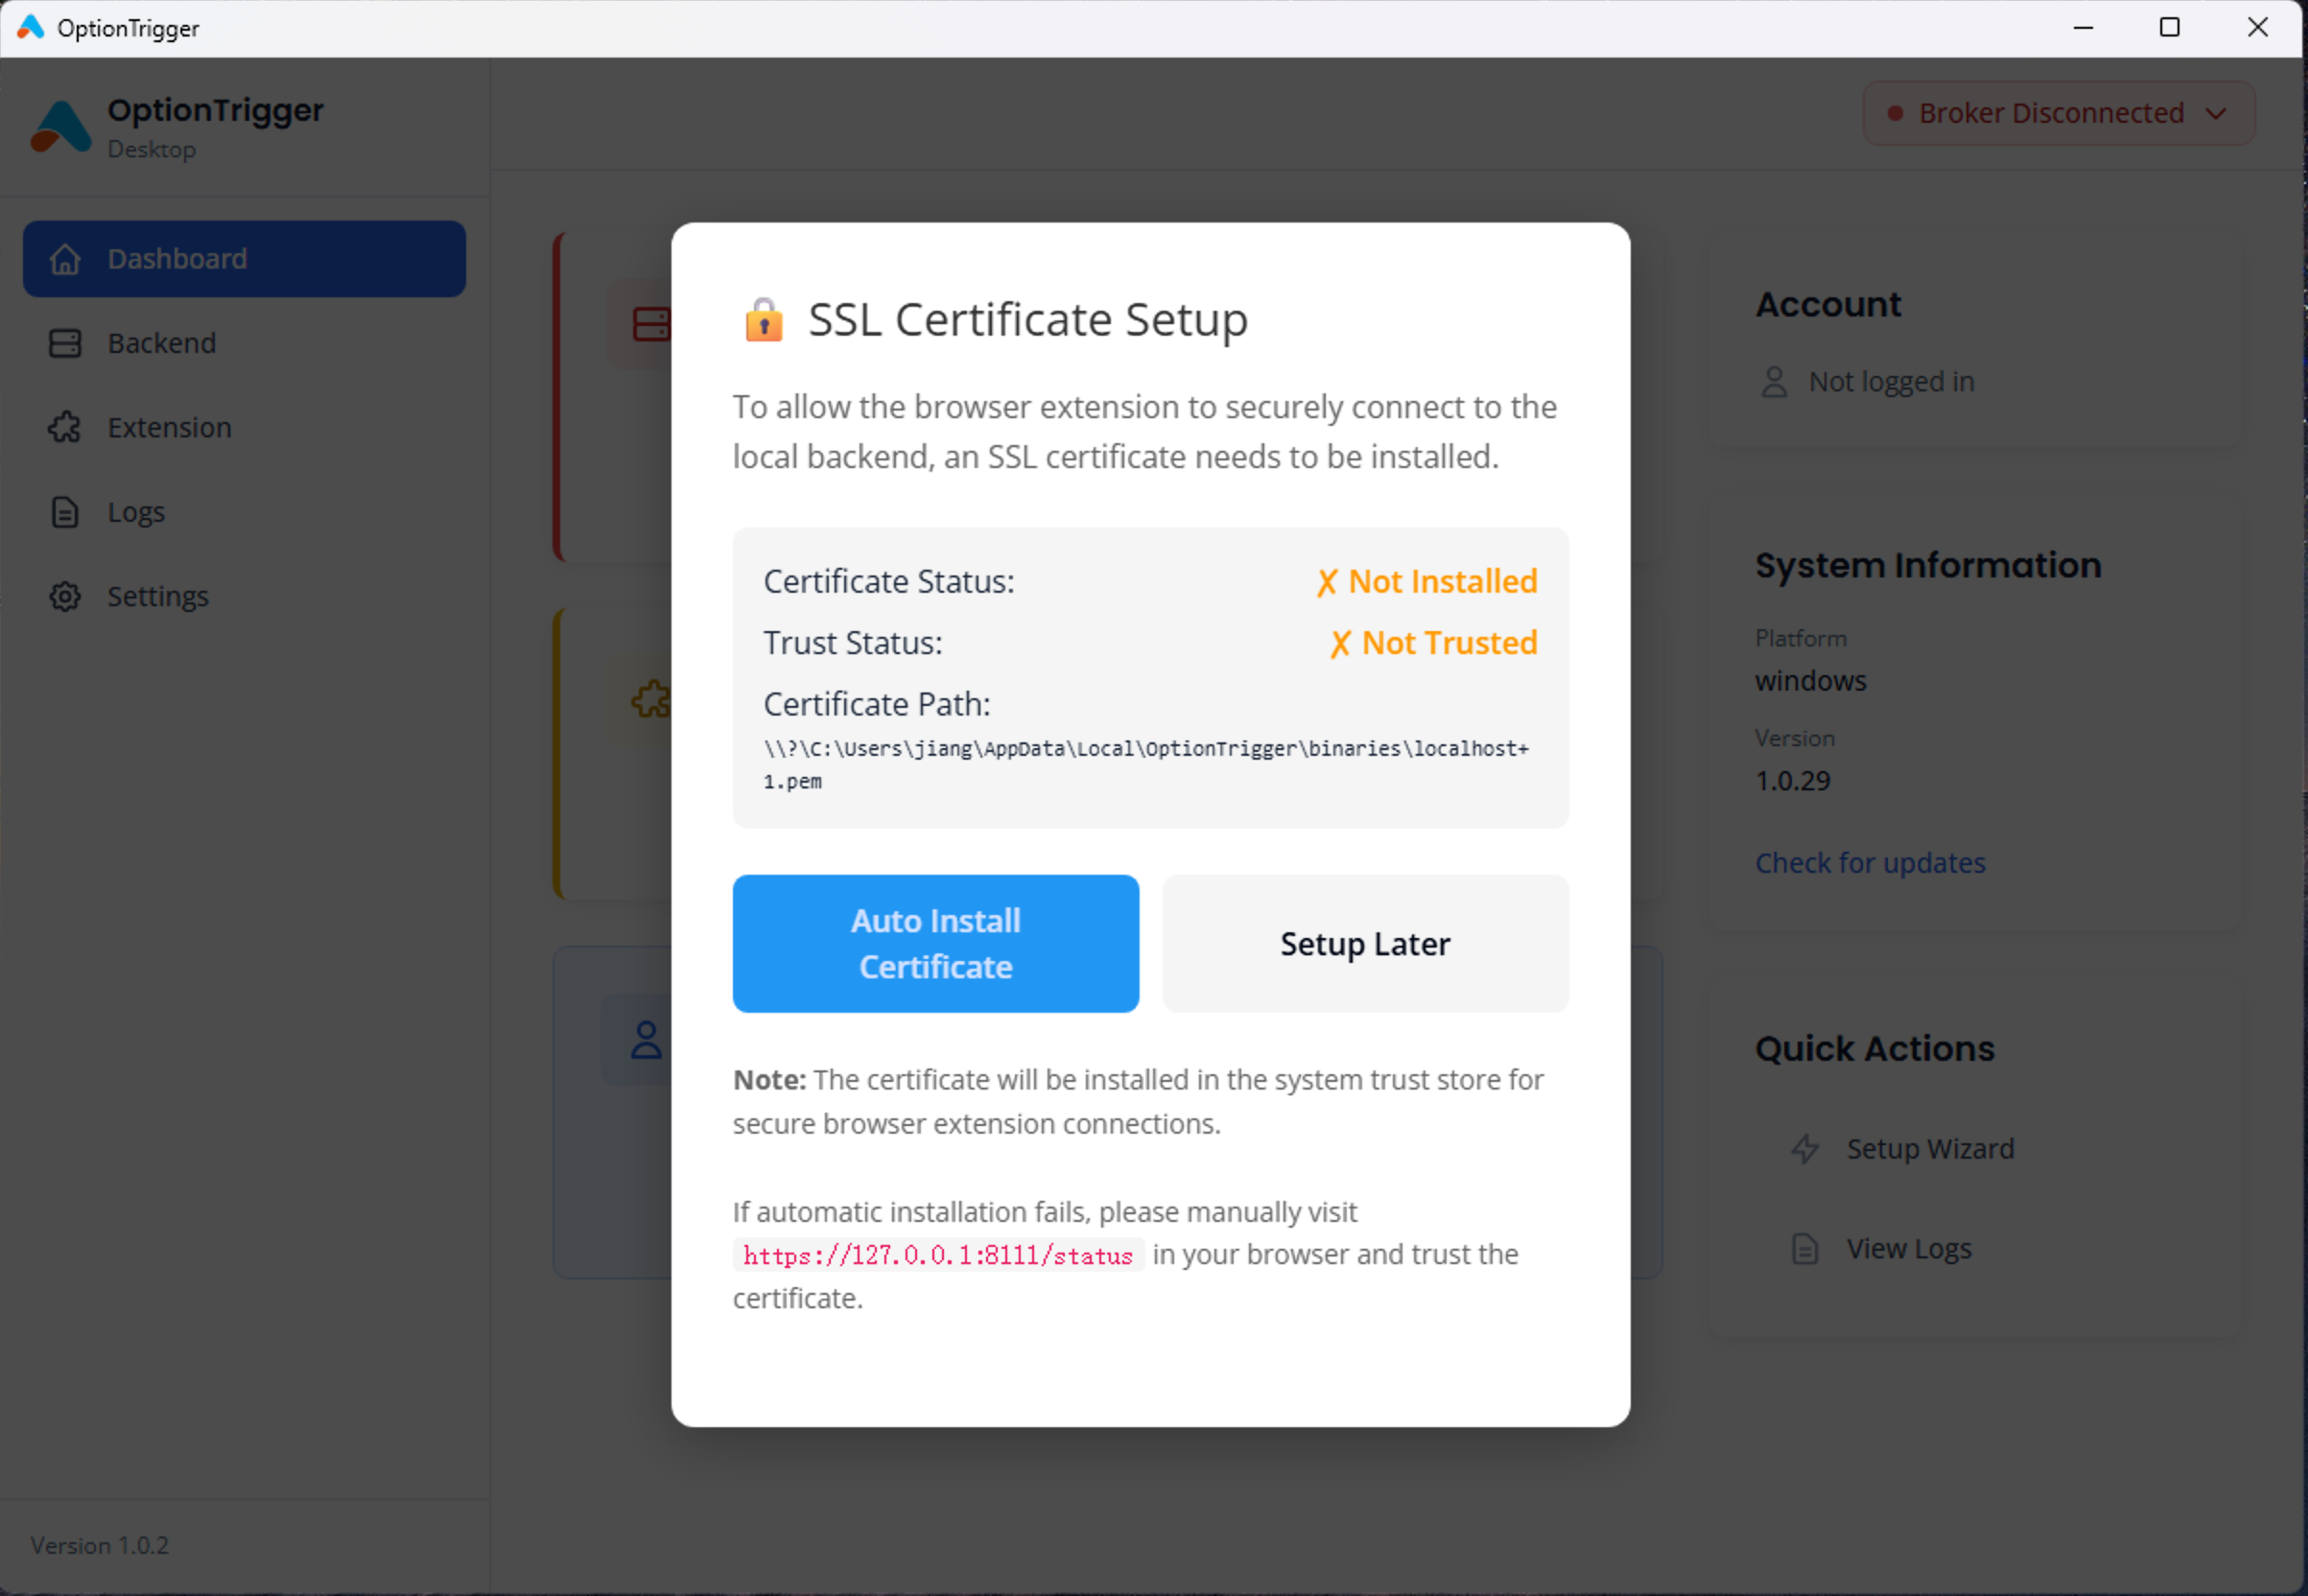The width and height of the screenshot is (2308, 1596).
Task: Open the Dashboard sidebar item
Action: [x=244, y=259]
